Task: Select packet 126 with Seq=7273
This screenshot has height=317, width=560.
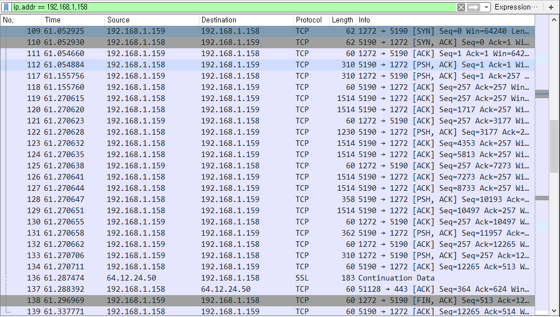Action: click(267, 177)
